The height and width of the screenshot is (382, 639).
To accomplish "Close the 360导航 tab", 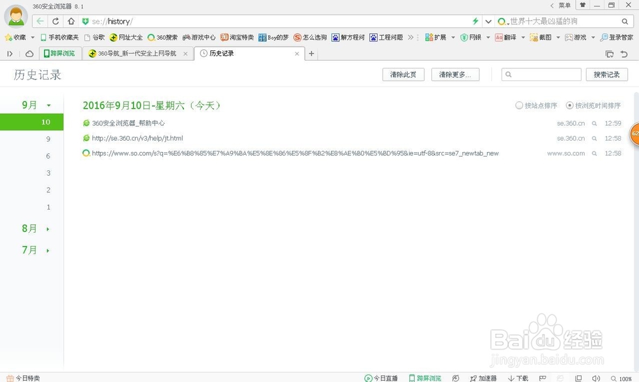I will (x=185, y=54).
